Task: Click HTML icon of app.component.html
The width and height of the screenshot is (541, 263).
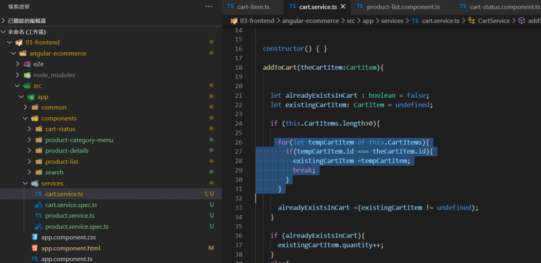Action: 34,248
